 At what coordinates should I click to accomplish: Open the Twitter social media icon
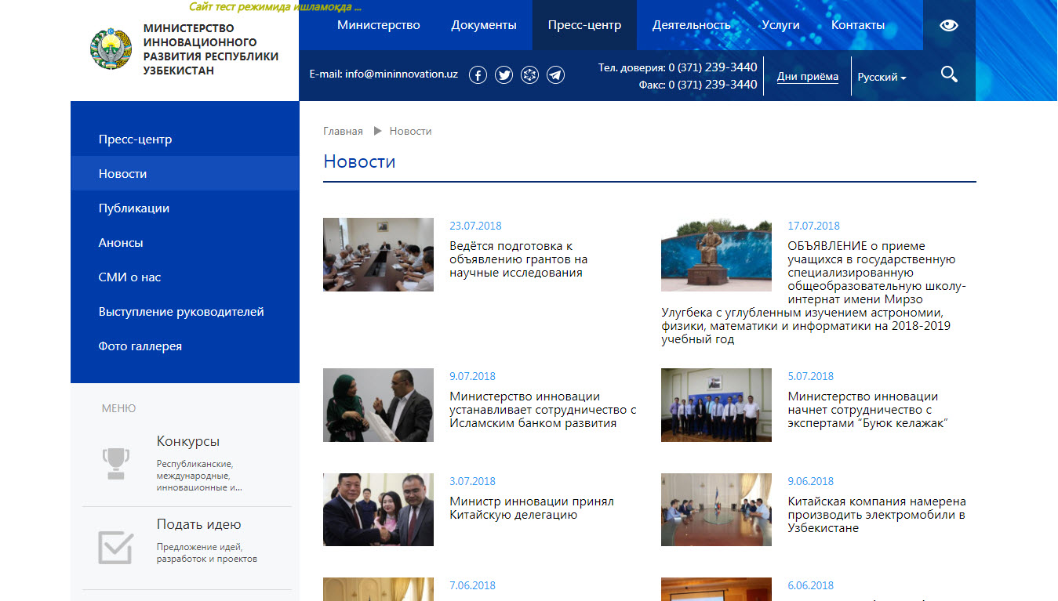[504, 75]
